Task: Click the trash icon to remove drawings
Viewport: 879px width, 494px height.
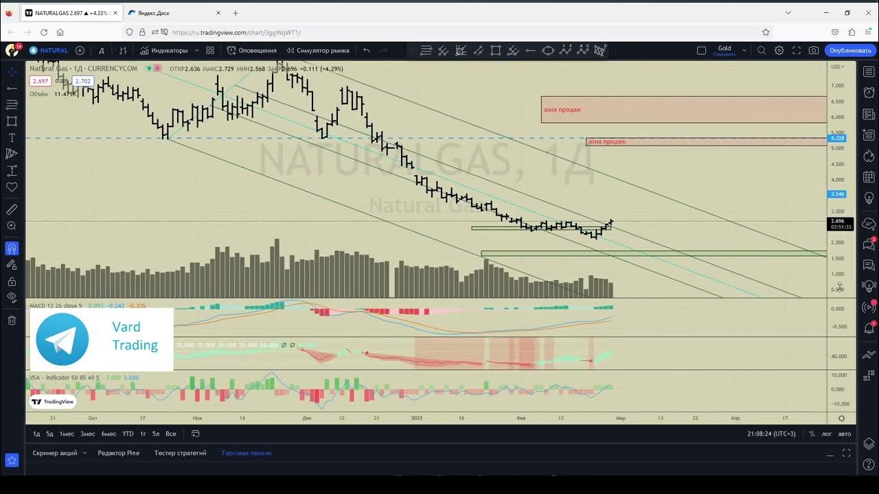Action: pos(12,320)
